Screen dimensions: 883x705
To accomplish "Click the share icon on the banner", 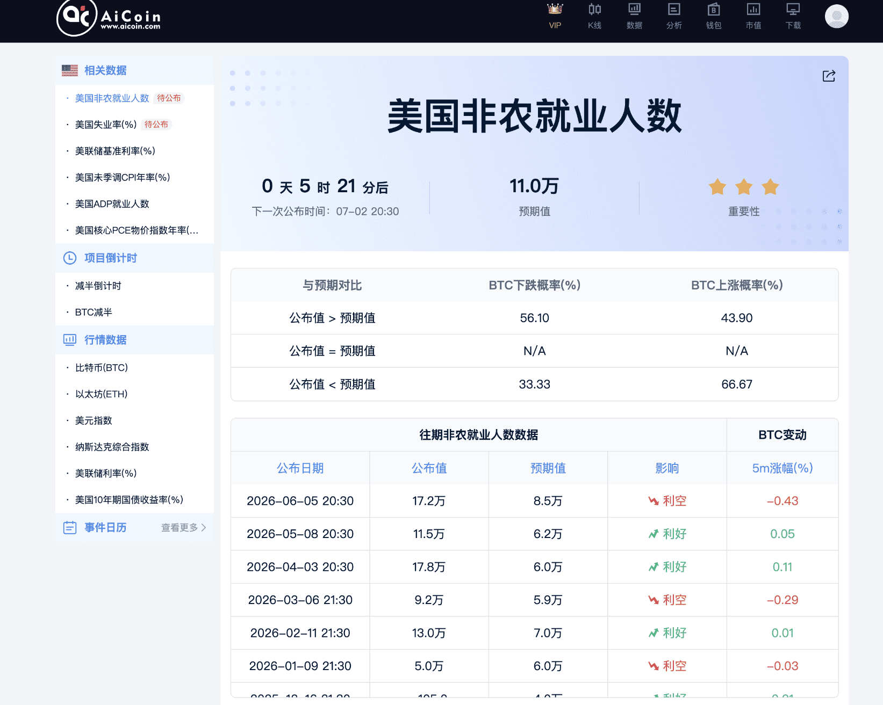I will coord(829,76).
